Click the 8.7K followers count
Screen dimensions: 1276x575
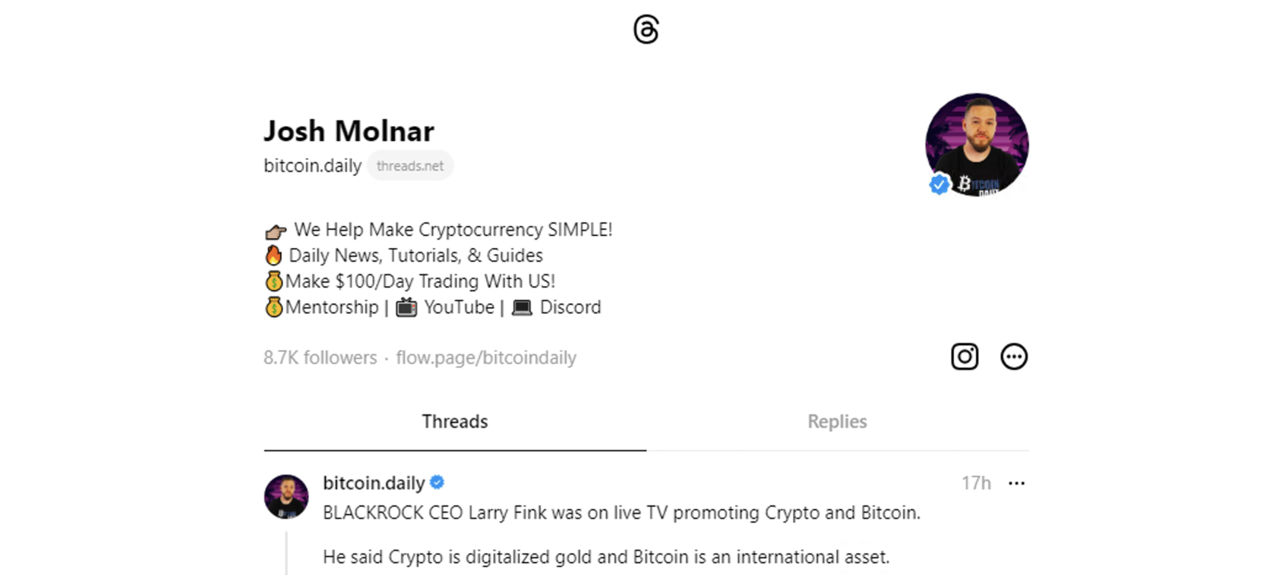point(320,357)
